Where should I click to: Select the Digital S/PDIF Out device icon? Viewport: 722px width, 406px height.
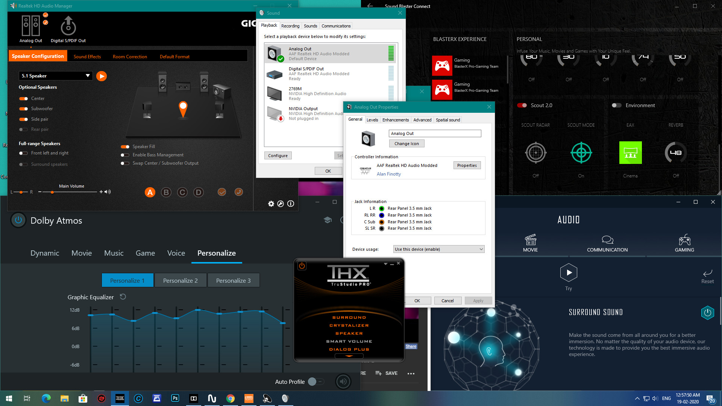click(x=68, y=26)
